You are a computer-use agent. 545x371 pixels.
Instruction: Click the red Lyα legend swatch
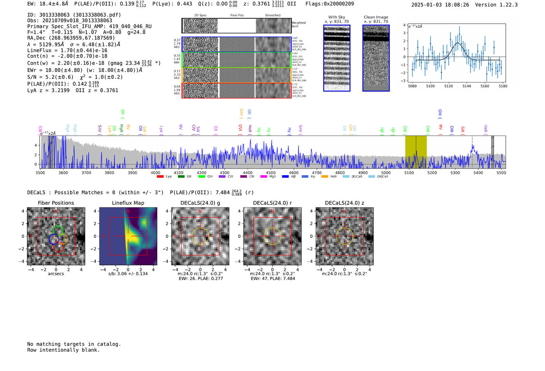click(160, 177)
